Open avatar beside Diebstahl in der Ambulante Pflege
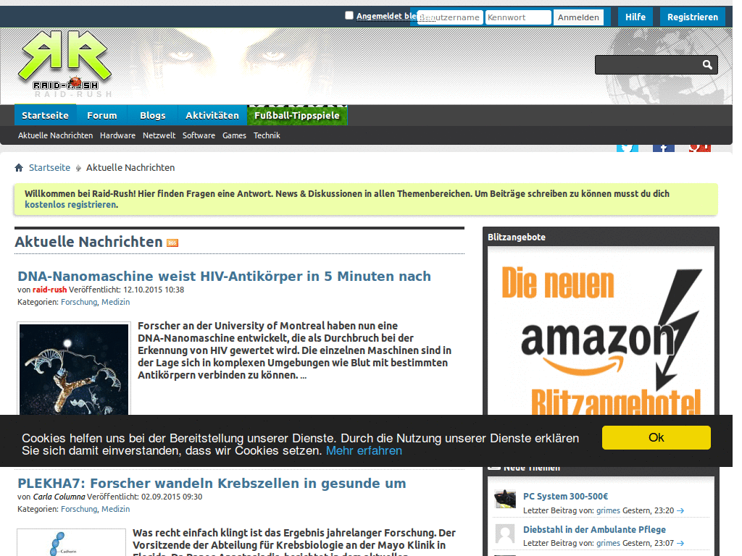This screenshot has width=742, height=556. (505, 534)
